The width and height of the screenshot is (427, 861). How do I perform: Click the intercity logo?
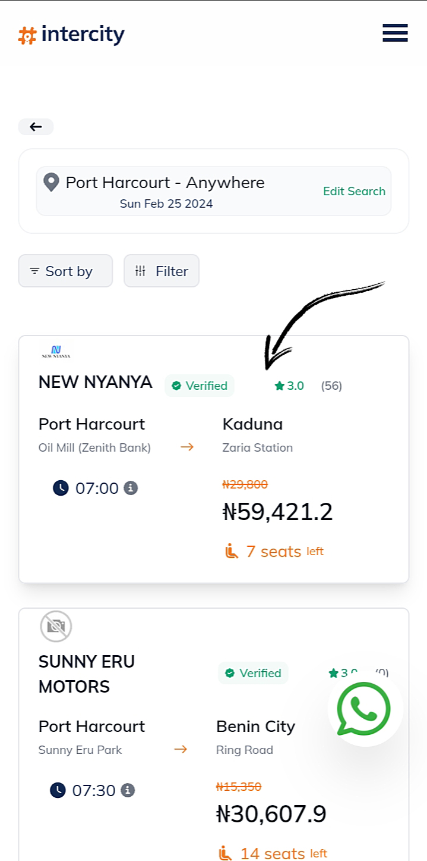pos(71,35)
